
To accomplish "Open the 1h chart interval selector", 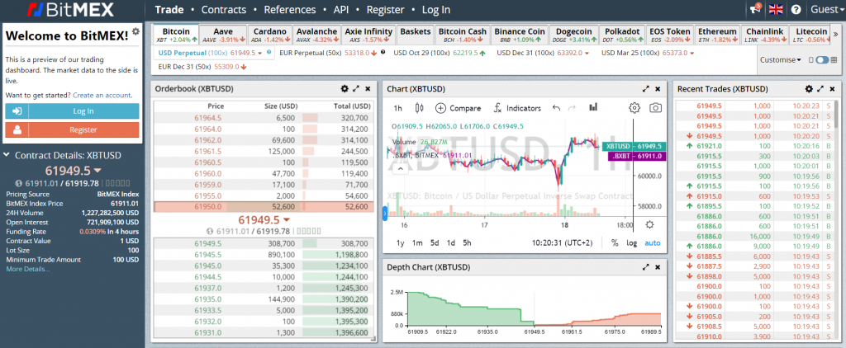I will [x=397, y=108].
